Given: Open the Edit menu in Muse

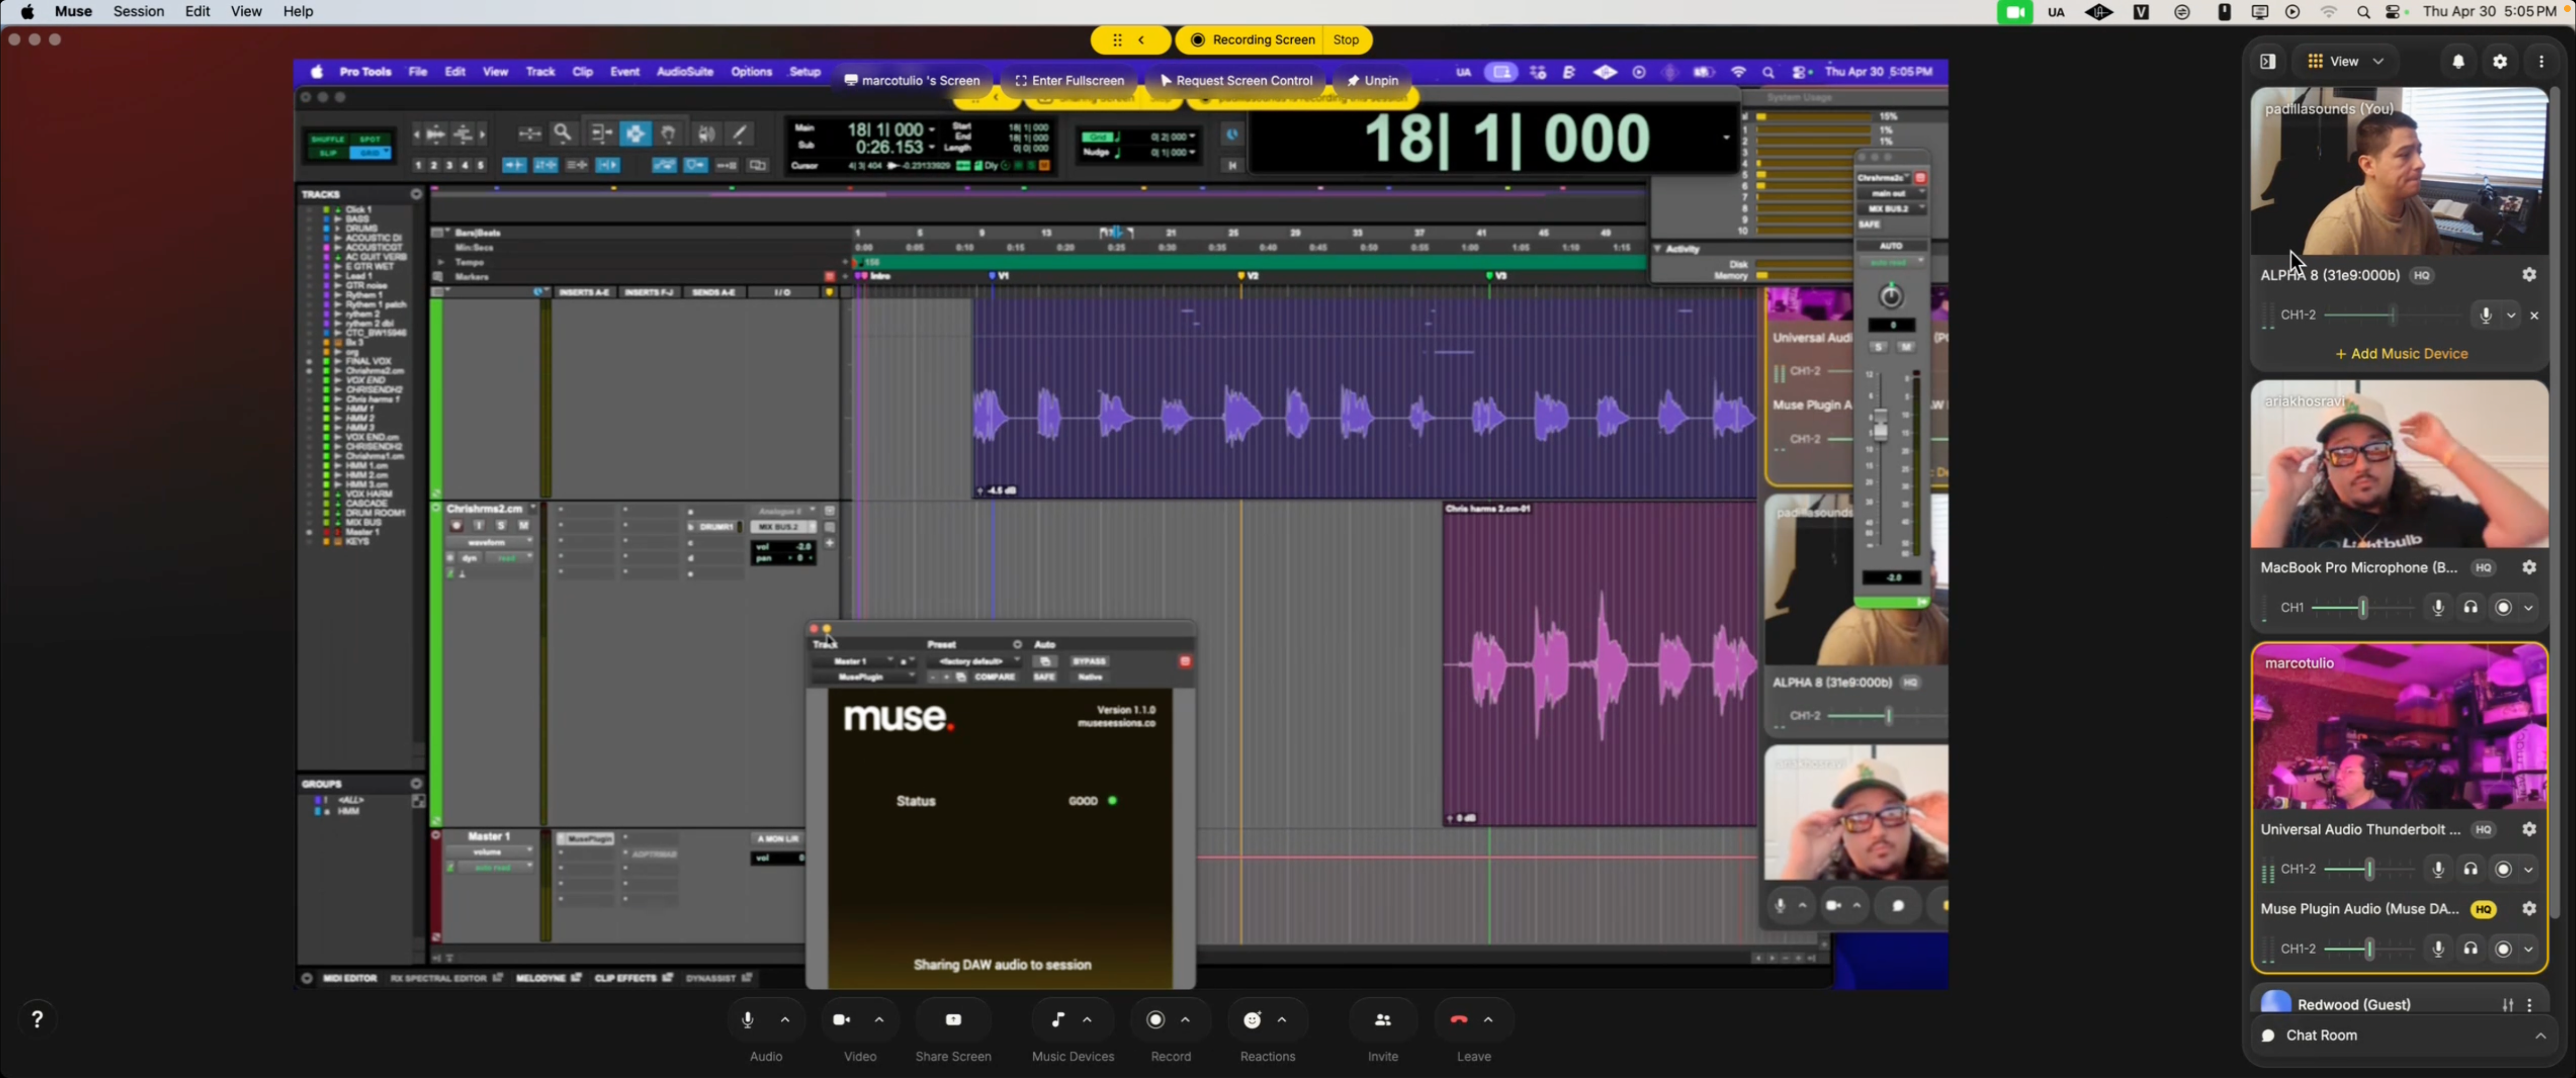Looking at the screenshot, I should tap(197, 12).
